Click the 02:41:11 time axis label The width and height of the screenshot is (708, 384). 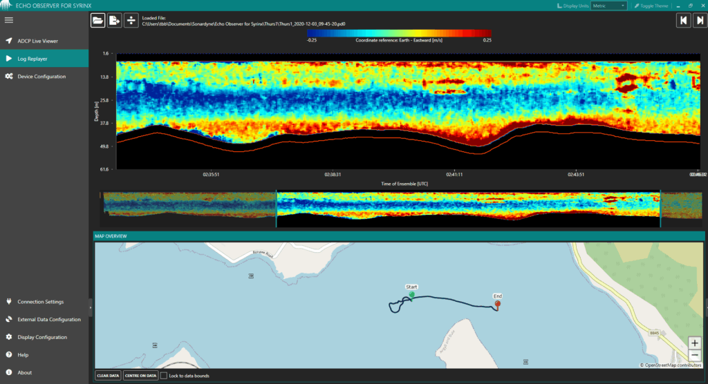click(454, 174)
